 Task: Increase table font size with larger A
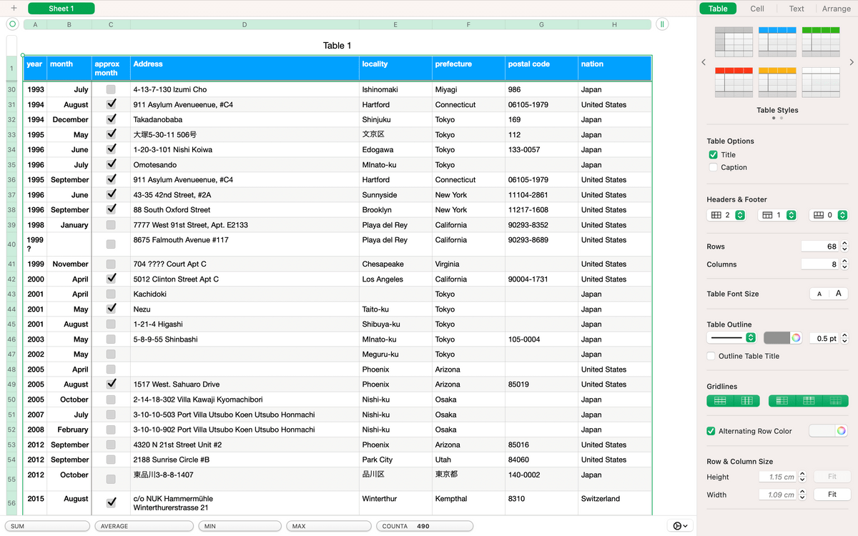pyautogui.click(x=839, y=294)
